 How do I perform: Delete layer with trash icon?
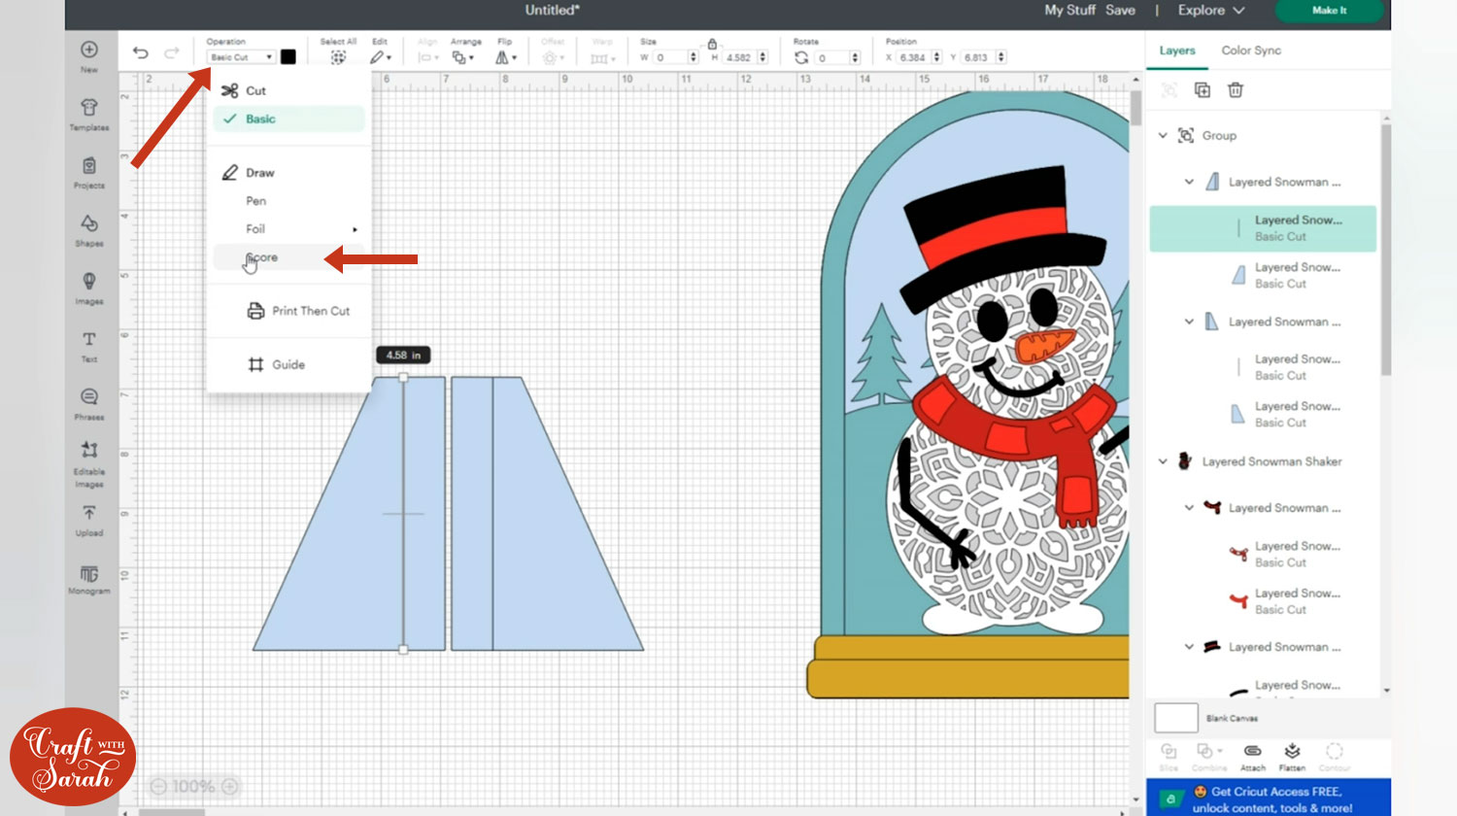[1236, 90]
